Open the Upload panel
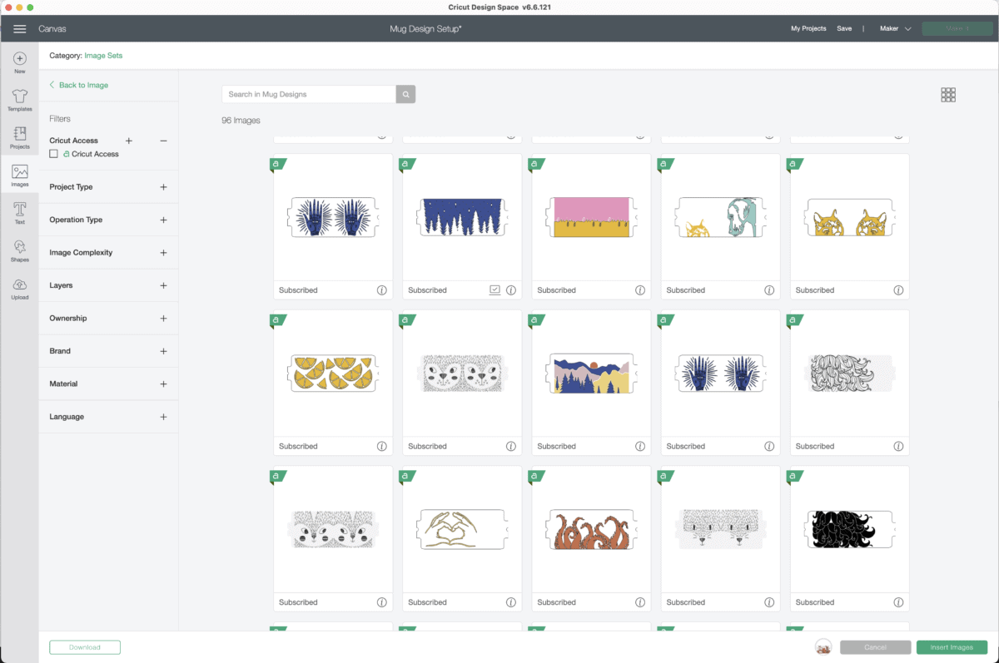Image resolution: width=999 pixels, height=663 pixels. click(20, 288)
